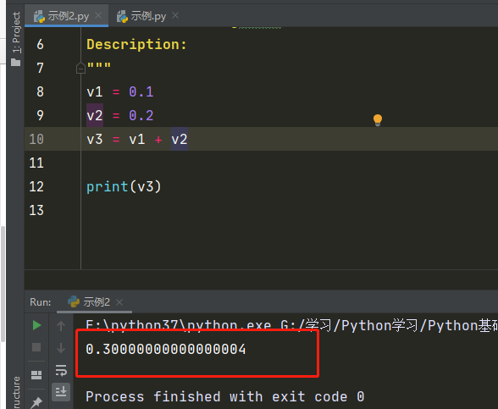This screenshot has width=498, height=409.
Task: Click the down stack trace arrow
Action: point(61,348)
